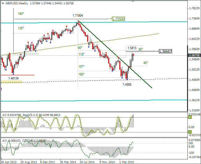
Task: Select the dark green descending trendline
Action: click(x=115, y=54)
